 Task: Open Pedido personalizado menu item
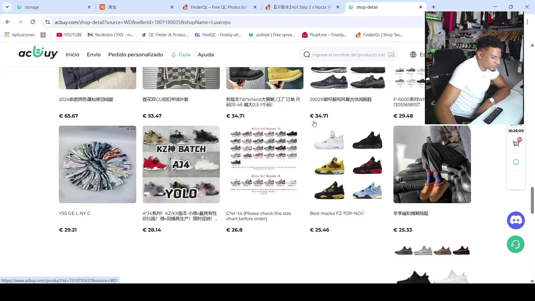point(135,54)
